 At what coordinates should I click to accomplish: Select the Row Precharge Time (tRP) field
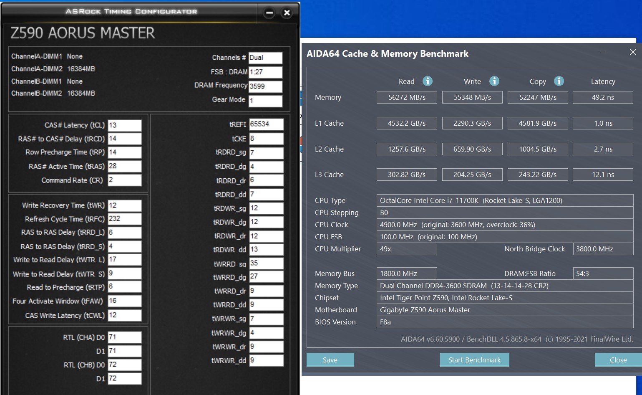(x=125, y=152)
